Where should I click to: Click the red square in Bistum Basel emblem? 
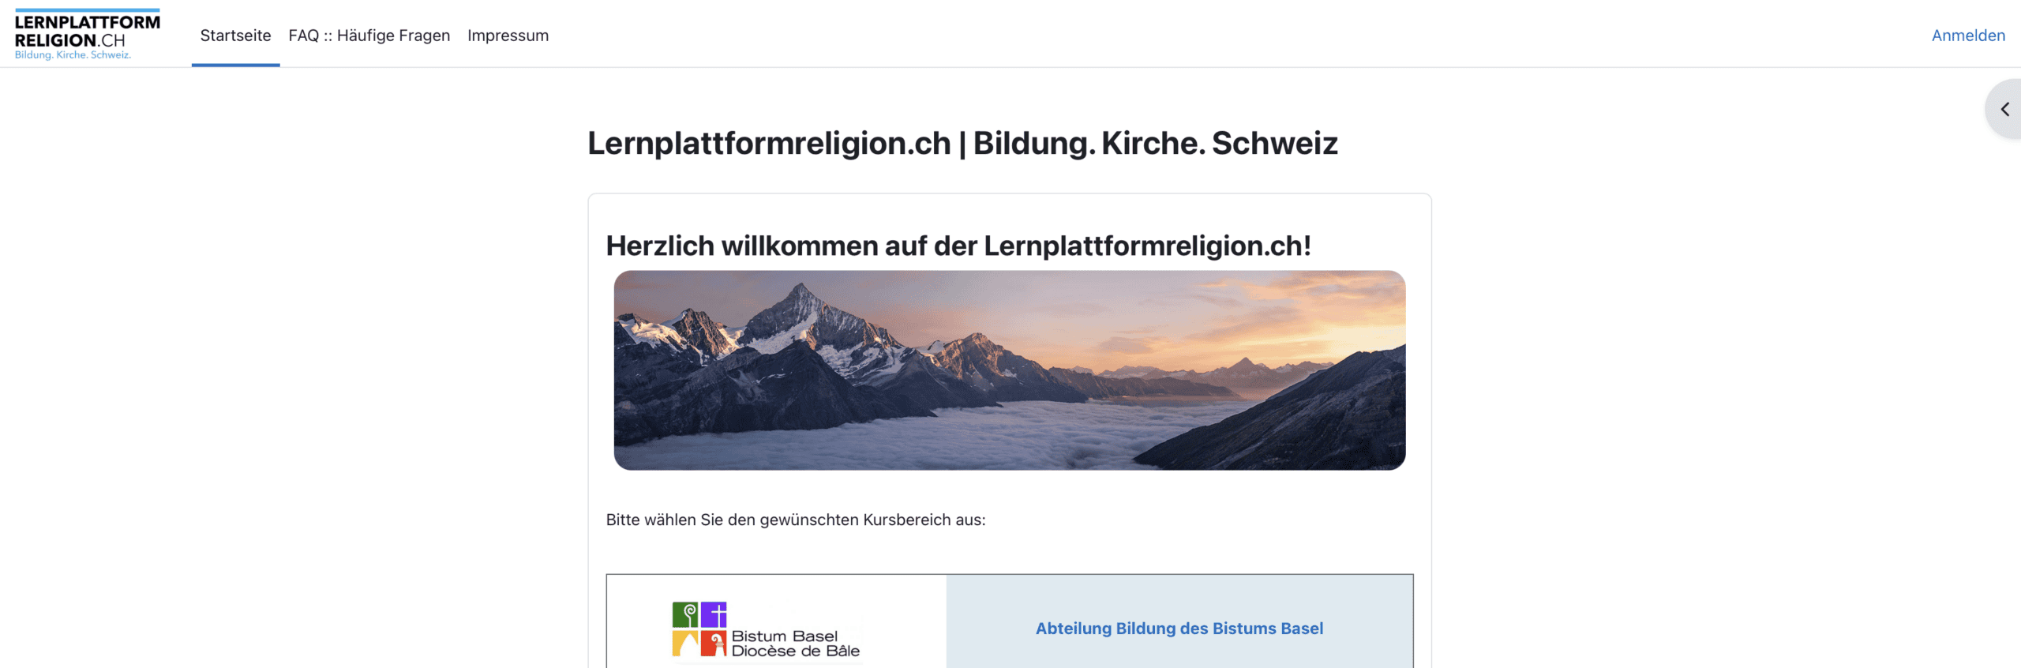714,644
